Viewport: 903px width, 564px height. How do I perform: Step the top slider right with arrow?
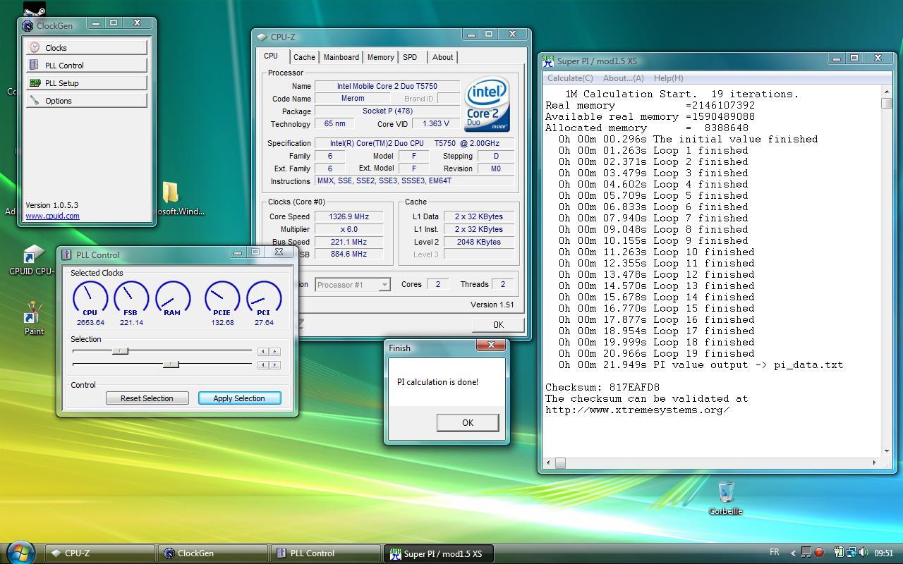pos(275,351)
